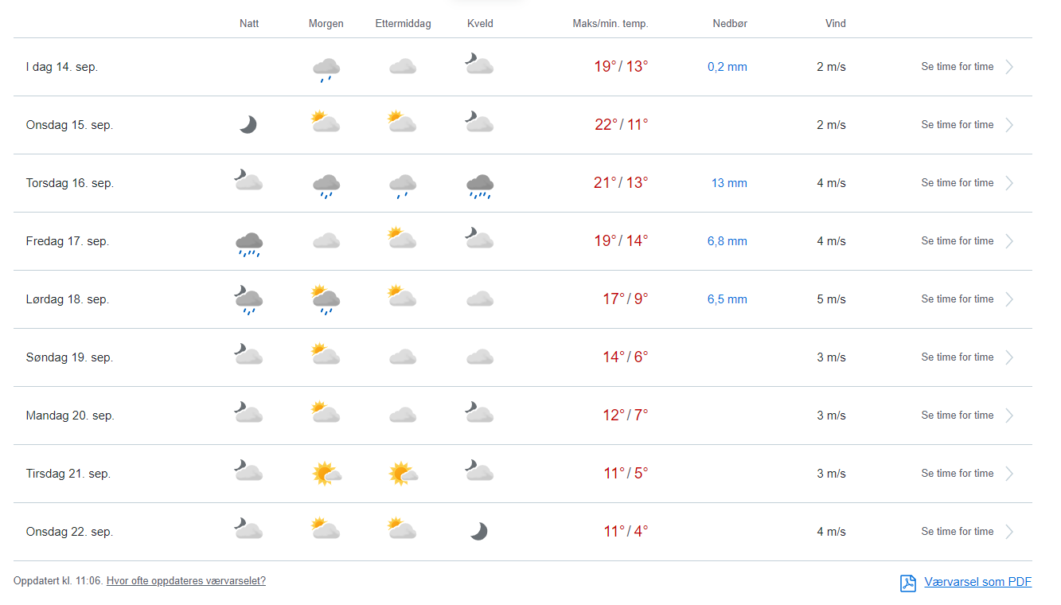This screenshot has height=605, width=1061.
Task: Click Onsdag 22. sep. evening moon icon
Action: [478, 532]
